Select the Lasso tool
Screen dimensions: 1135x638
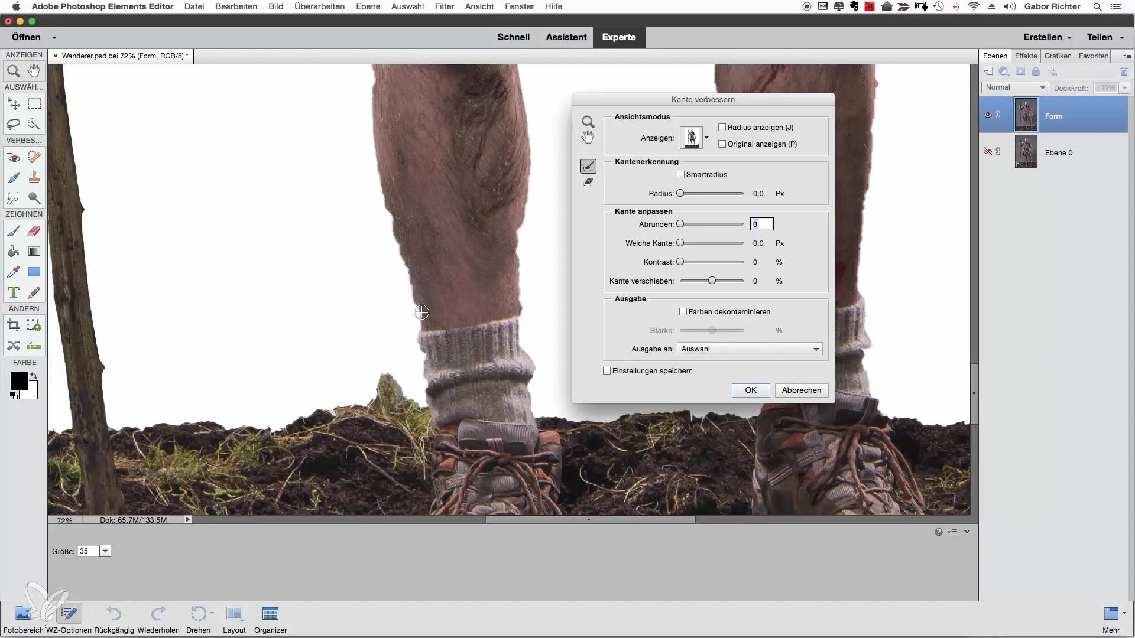pyautogui.click(x=13, y=124)
